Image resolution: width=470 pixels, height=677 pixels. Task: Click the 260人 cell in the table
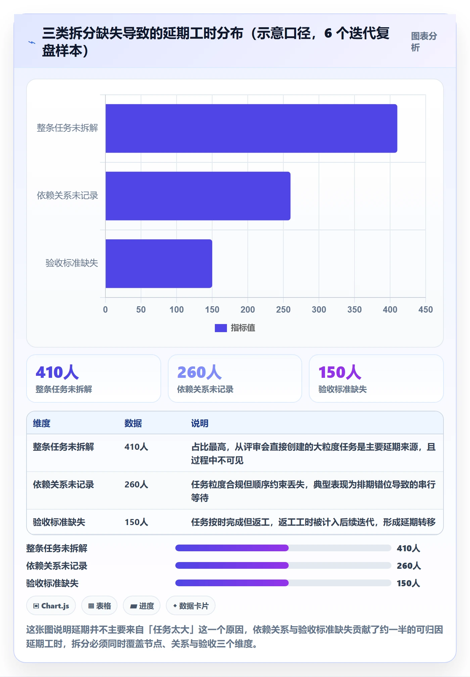(136, 484)
